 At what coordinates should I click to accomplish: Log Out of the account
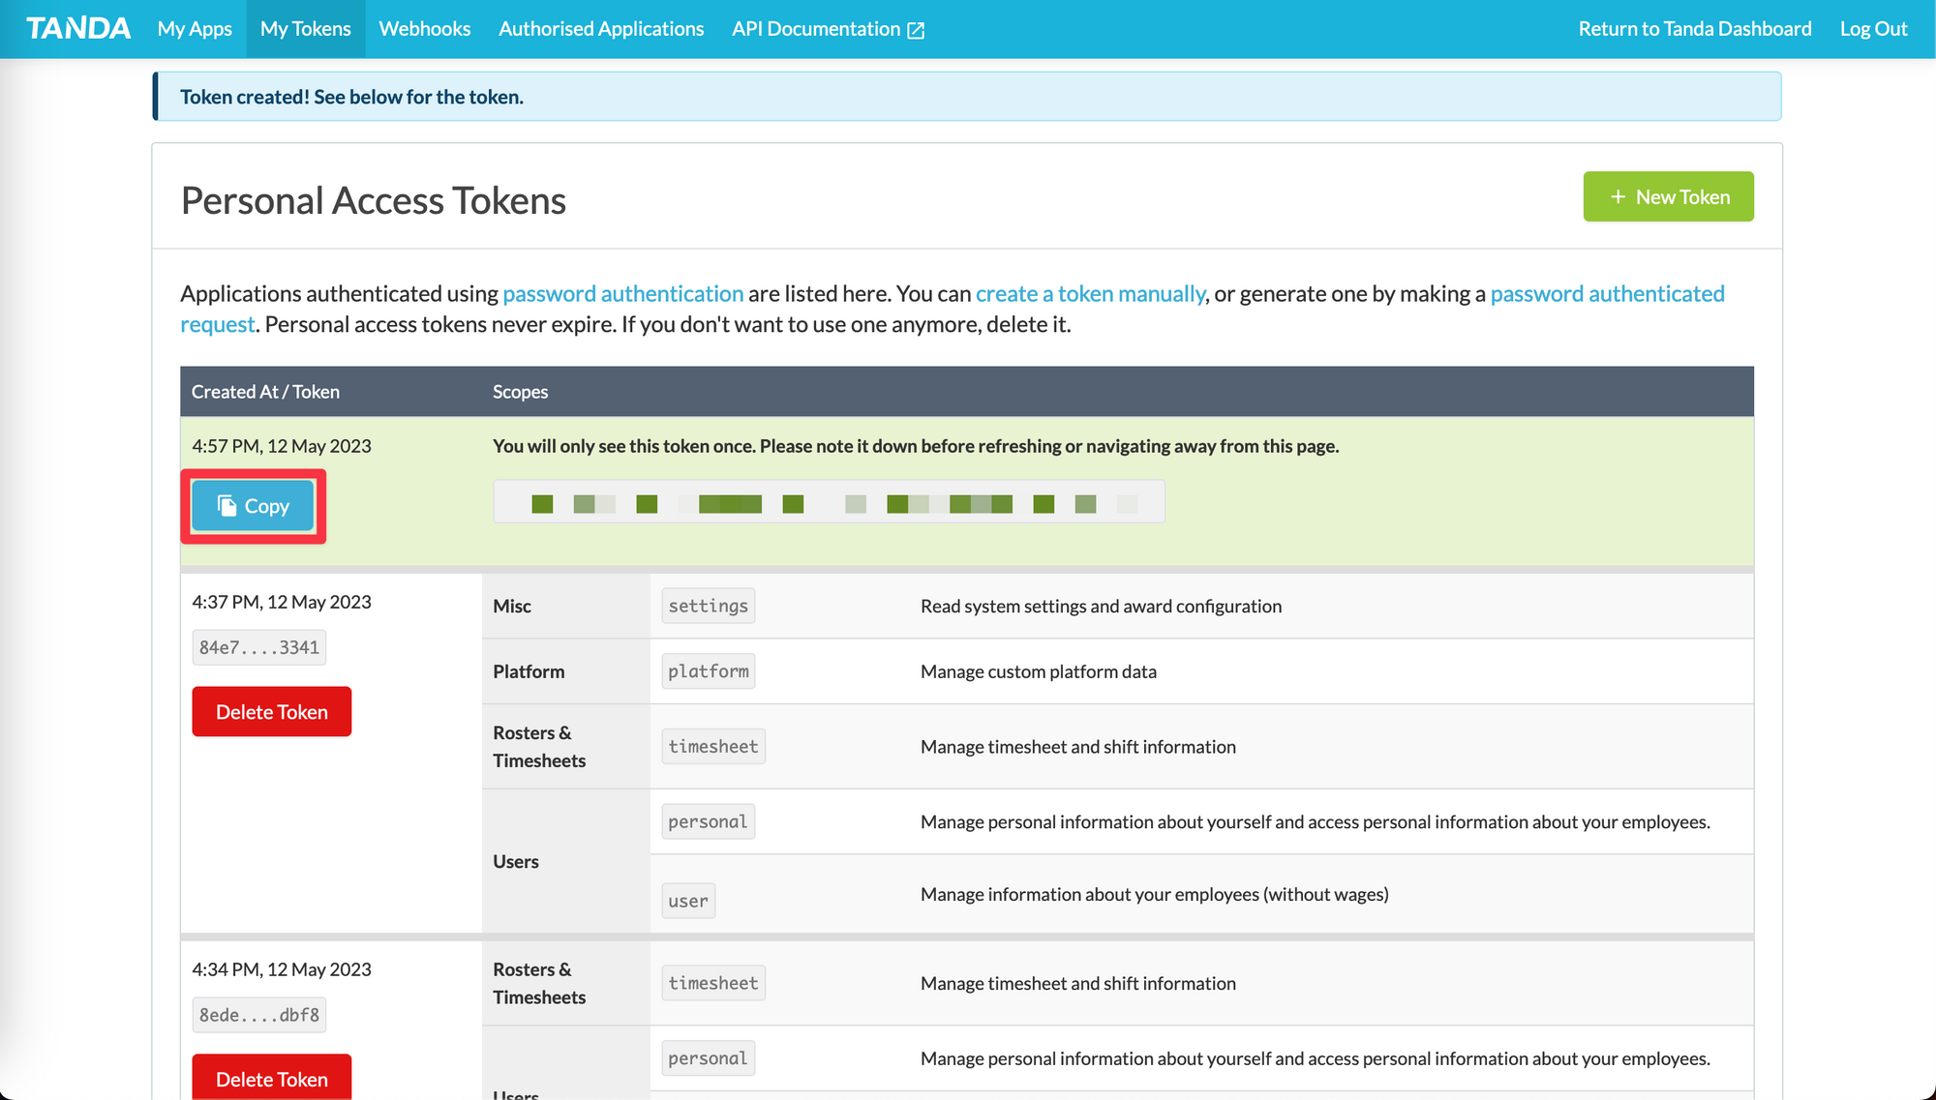(1873, 29)
